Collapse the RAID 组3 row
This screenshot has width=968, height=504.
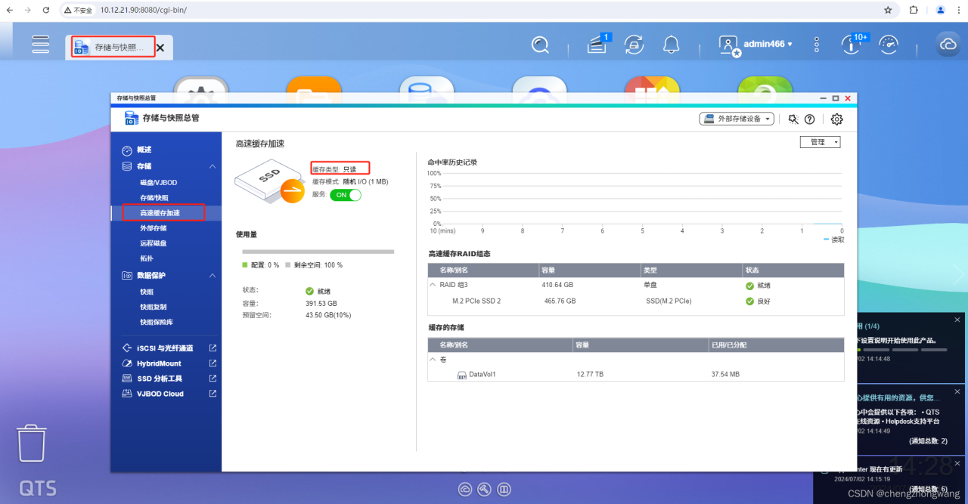tap(433, 285)
